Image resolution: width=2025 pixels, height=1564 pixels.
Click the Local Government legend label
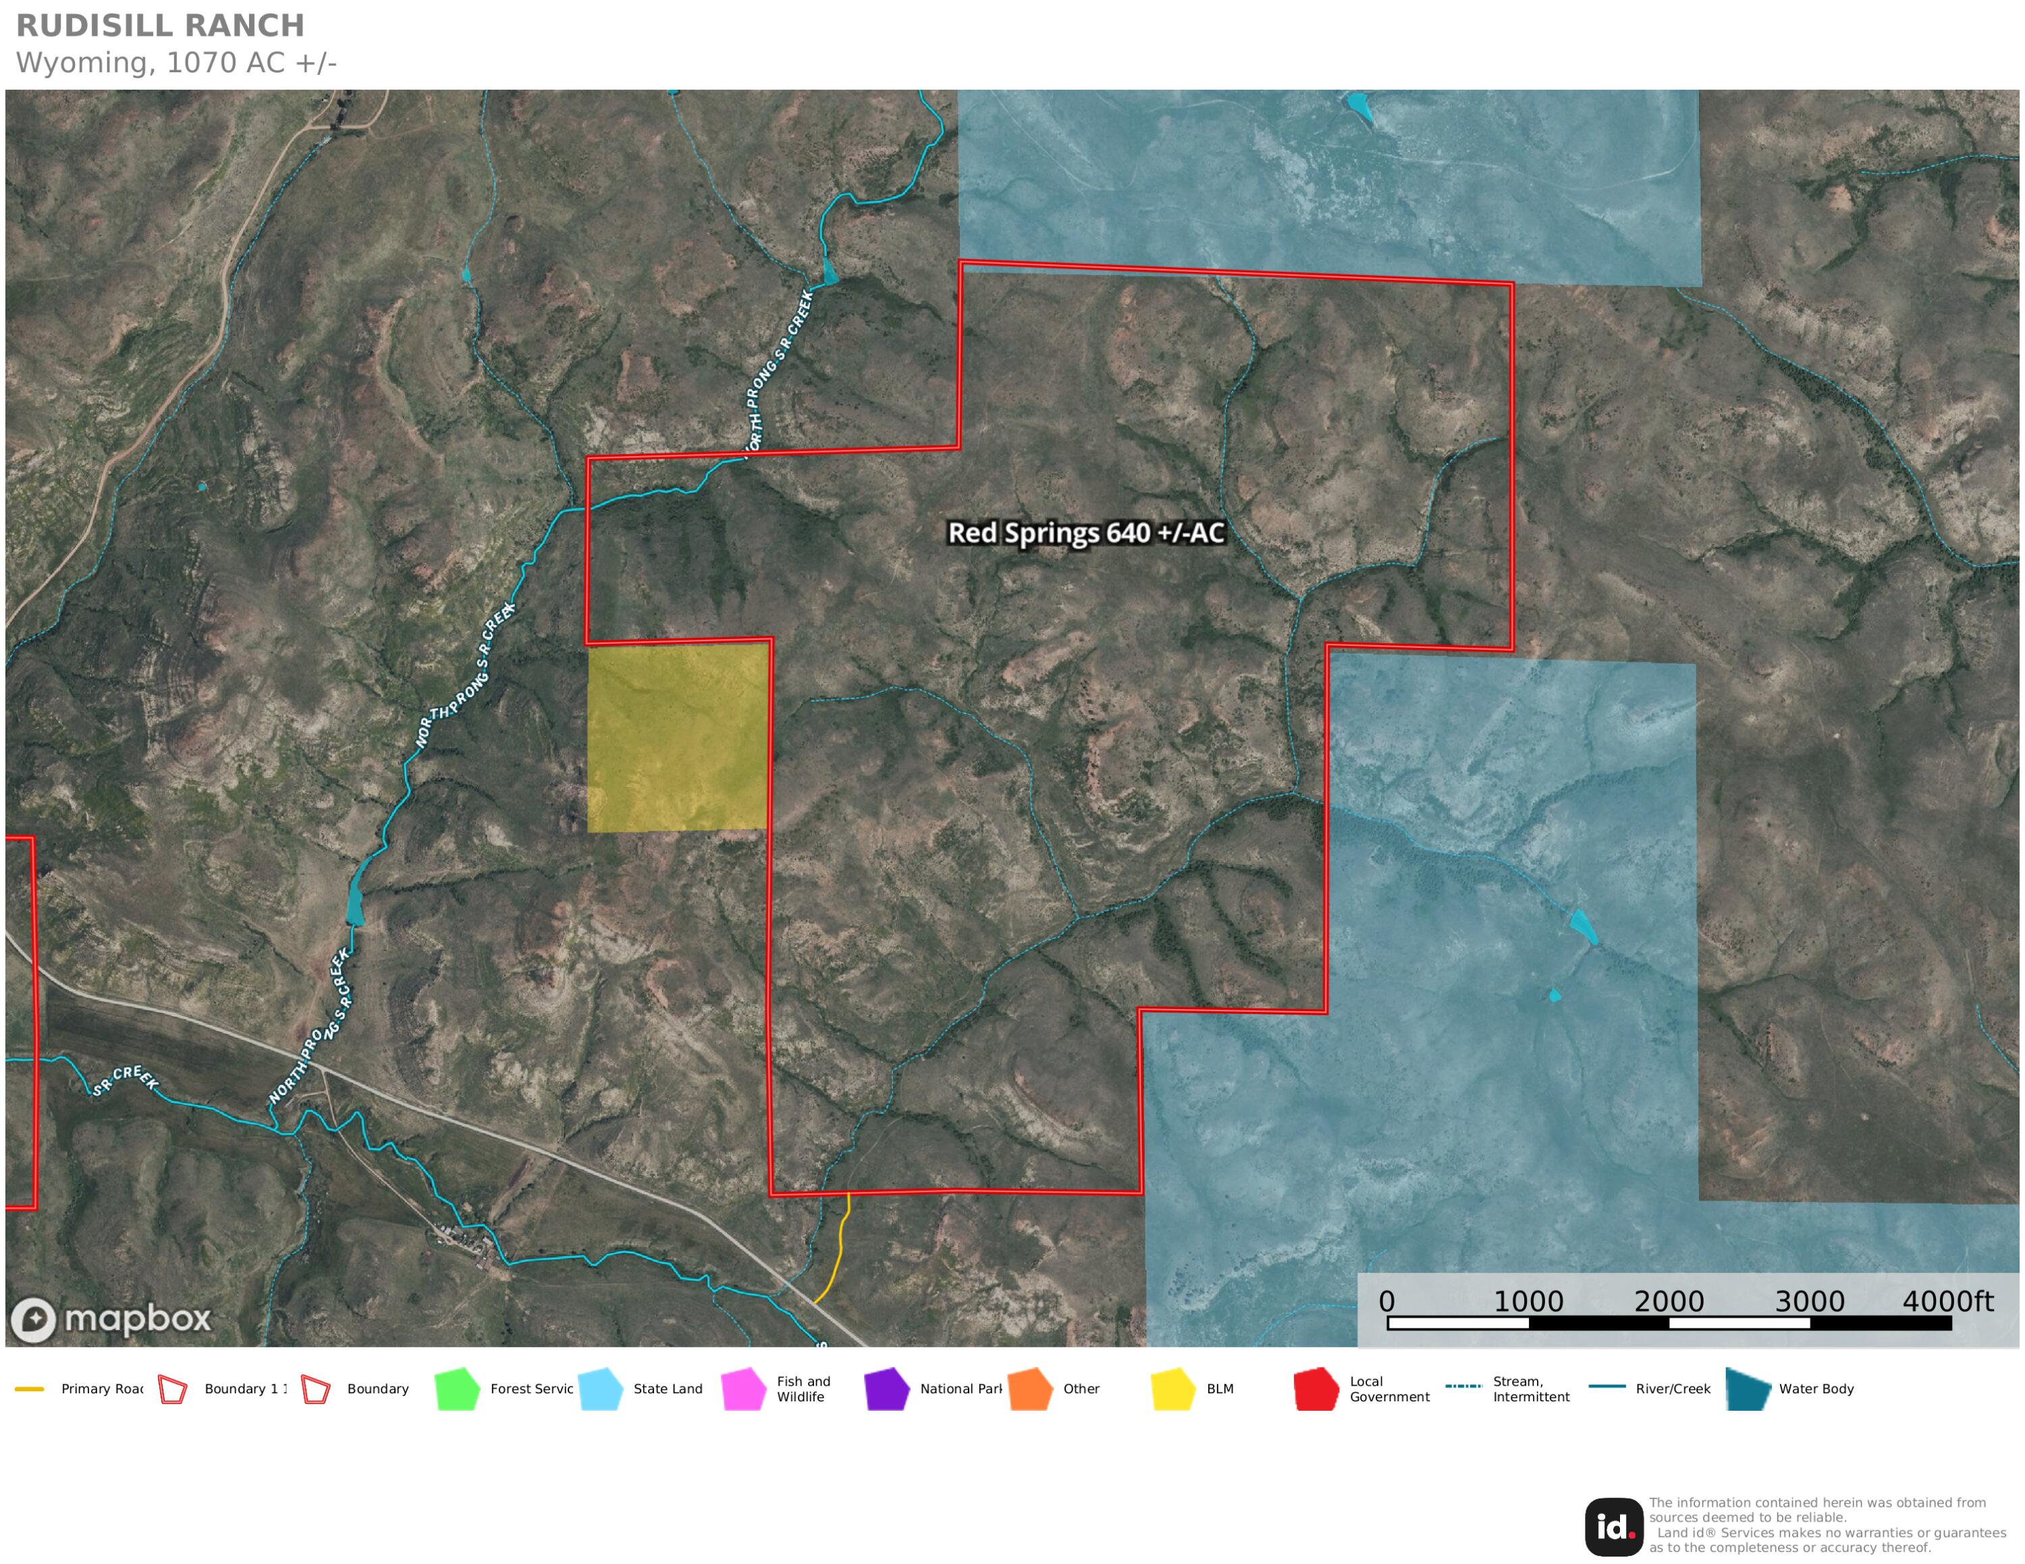coord(1389,1388)
